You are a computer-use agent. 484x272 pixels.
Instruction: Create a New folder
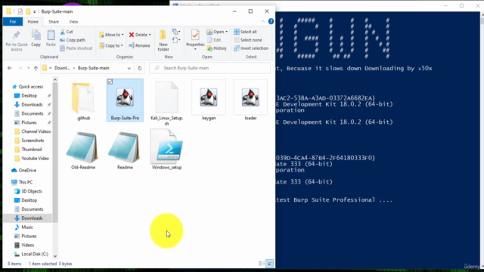click(163, 41)
